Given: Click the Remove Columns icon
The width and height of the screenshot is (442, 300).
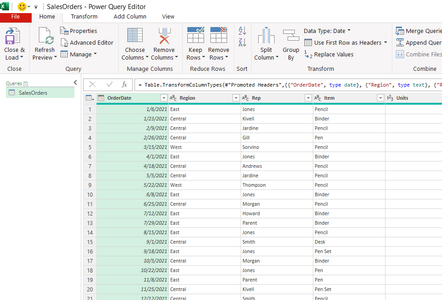Looking at the screenshot, I should click(164, 36).
